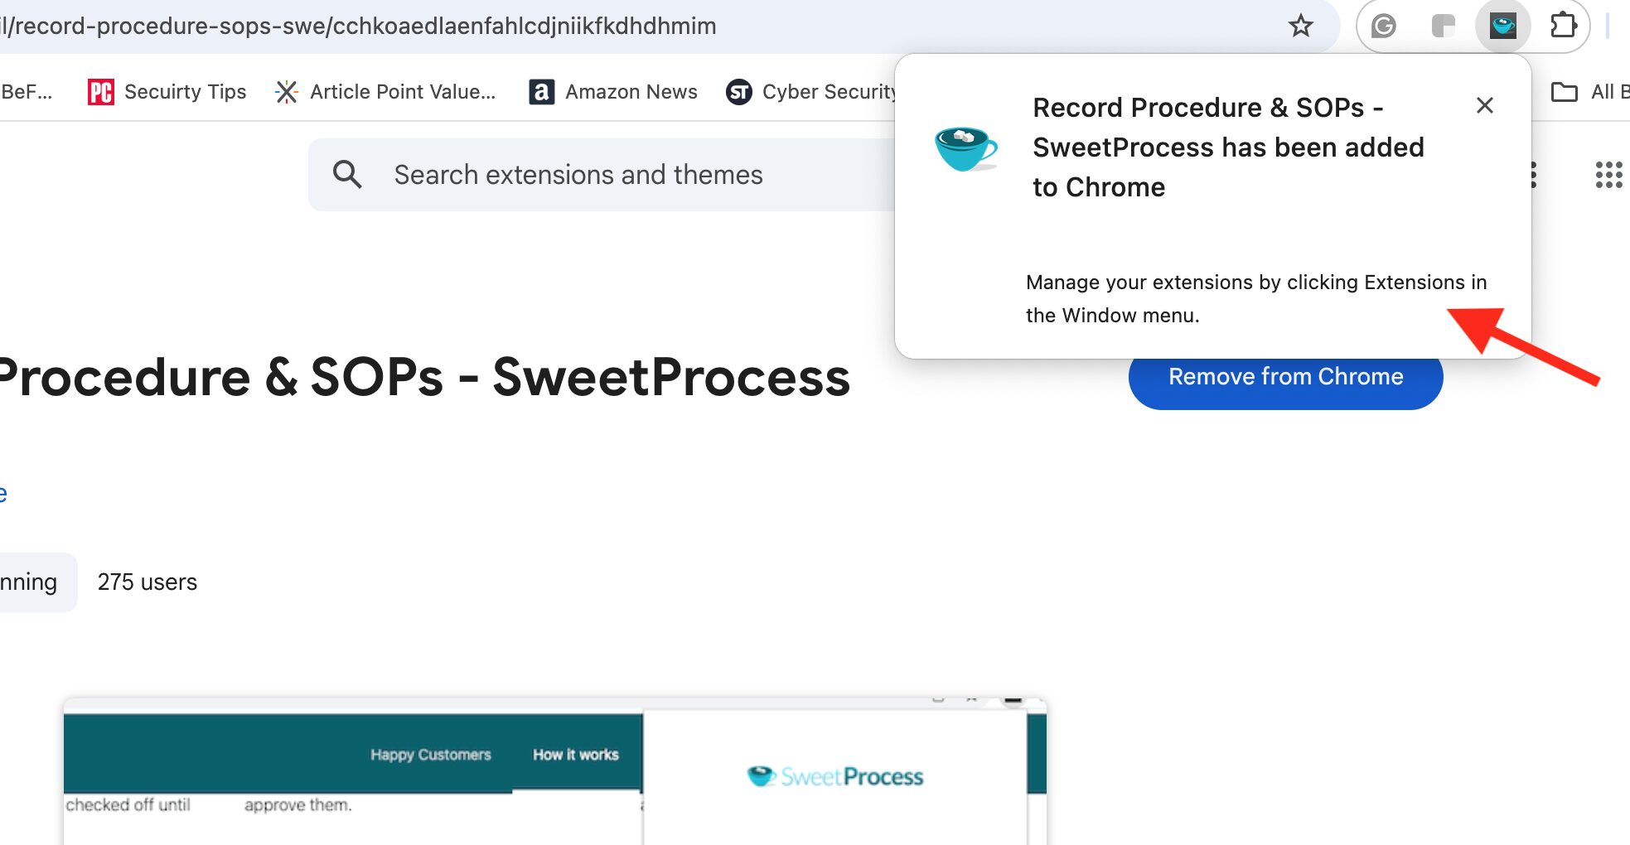This screenshot has width=1630, height=845.
Task: Focus the Search extensions and themes field
Action: pos(602,175)
